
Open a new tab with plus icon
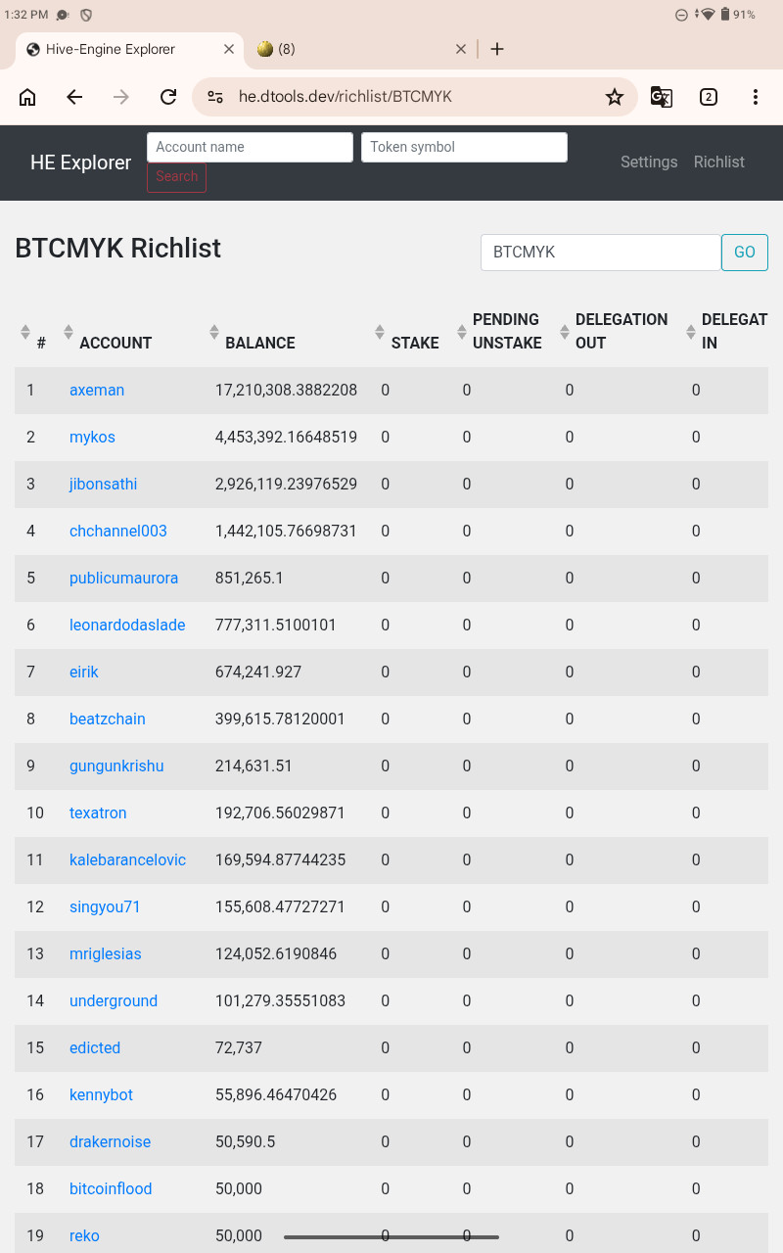[497, 49]
